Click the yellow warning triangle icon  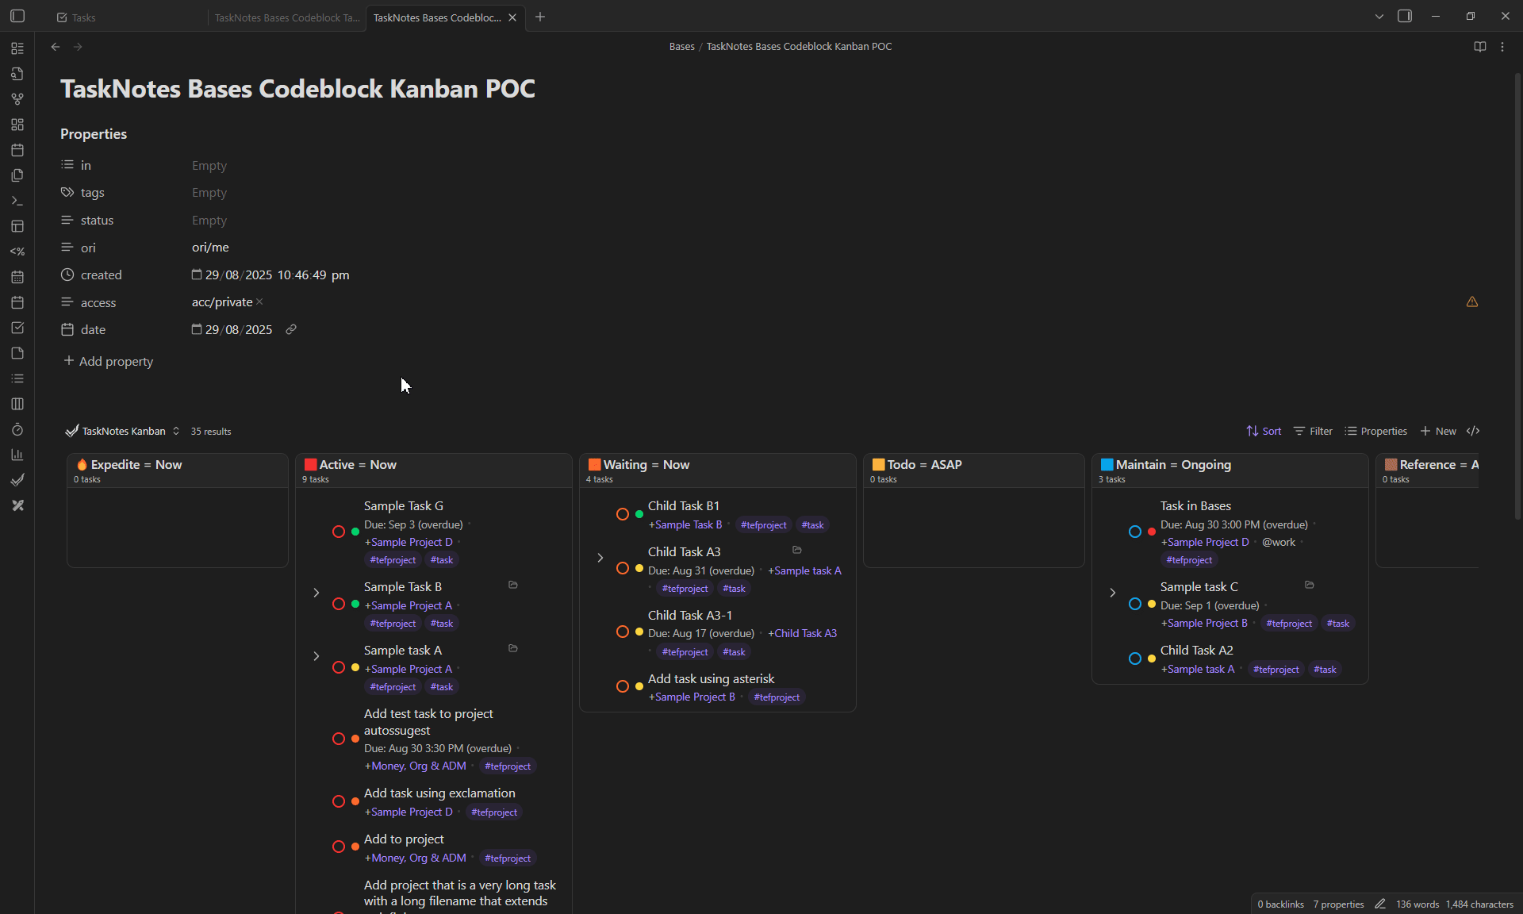[x=1472, y=301]
